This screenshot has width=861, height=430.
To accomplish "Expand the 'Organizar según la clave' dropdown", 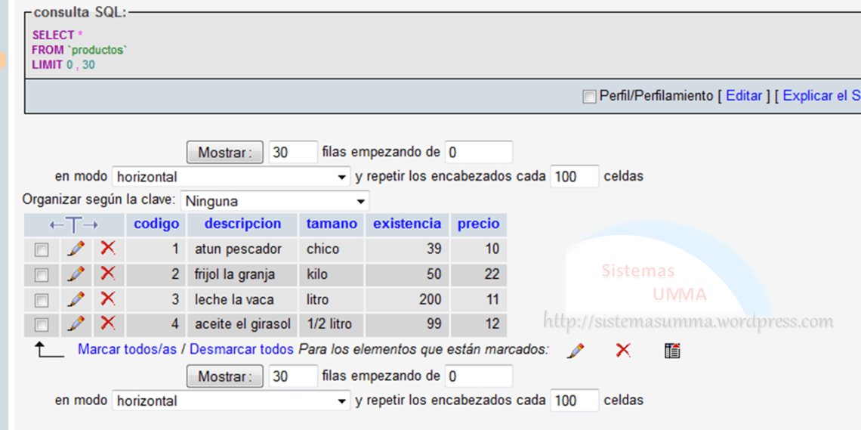I will [275, 202].
